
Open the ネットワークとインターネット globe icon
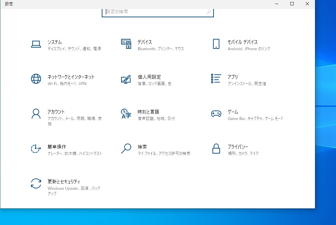coord(36,79)
